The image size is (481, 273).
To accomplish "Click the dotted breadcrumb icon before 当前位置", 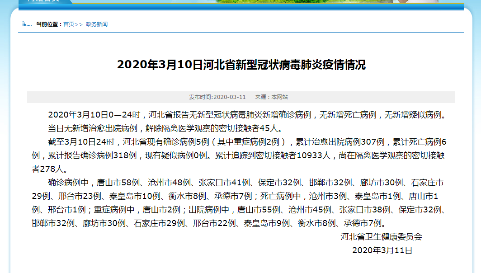I will pyautogui.click(x=27, y=24).
